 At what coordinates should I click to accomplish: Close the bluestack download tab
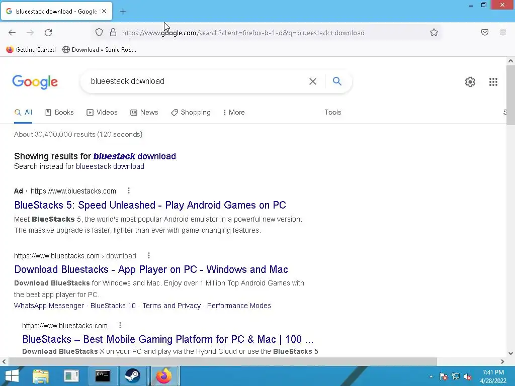click(x=104, y=11)
